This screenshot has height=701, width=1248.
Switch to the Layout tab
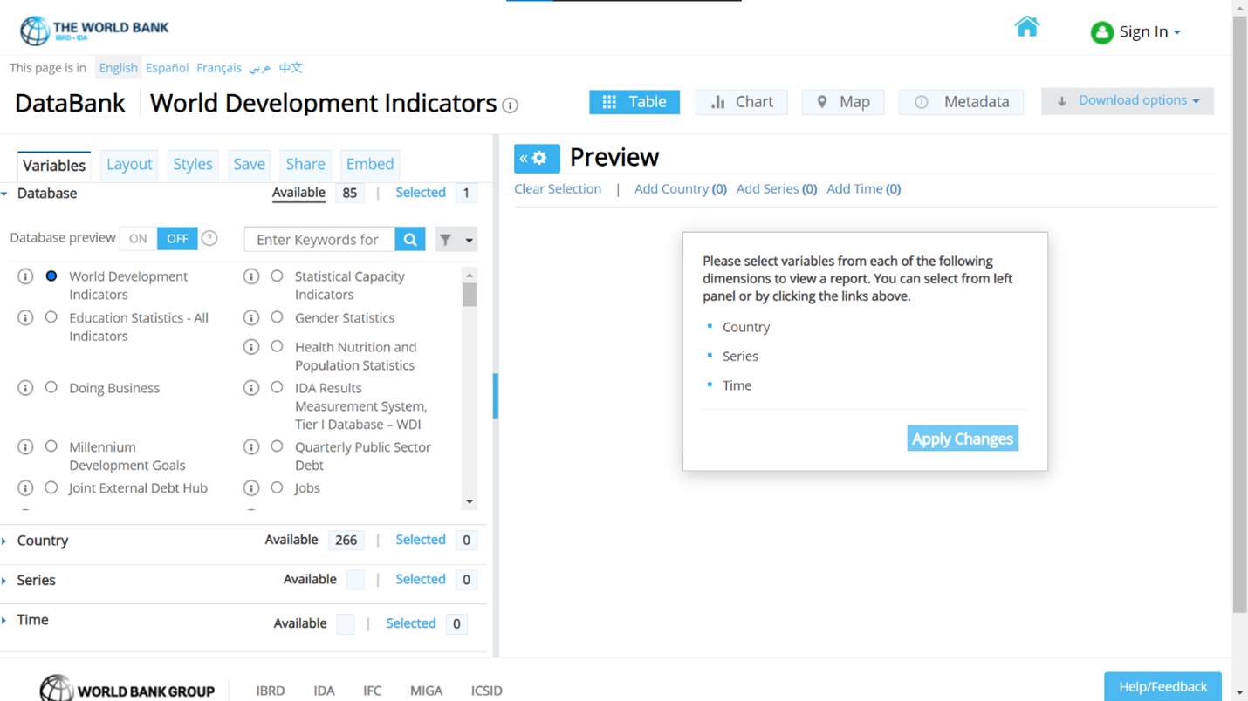pyautogui.click(x=129, y=164)
